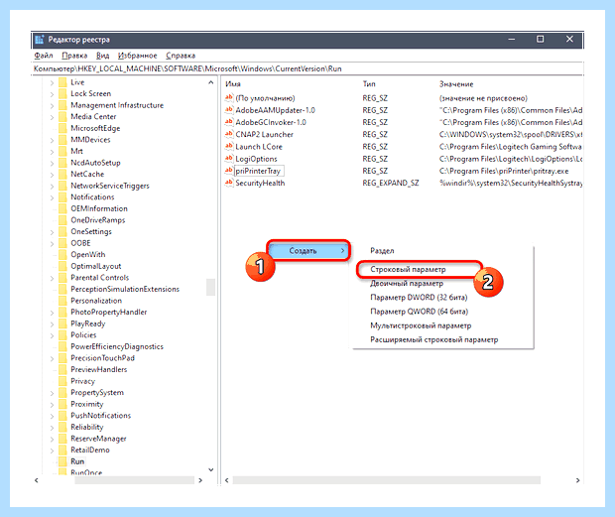The width and height of the screenshot is (615, 517).
Task: Choose Расширяемый строковый параметр
Action: click(433, 339)
